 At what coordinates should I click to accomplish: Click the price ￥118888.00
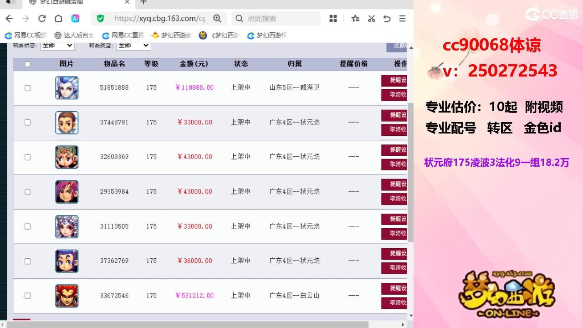[x=194, y=87]
